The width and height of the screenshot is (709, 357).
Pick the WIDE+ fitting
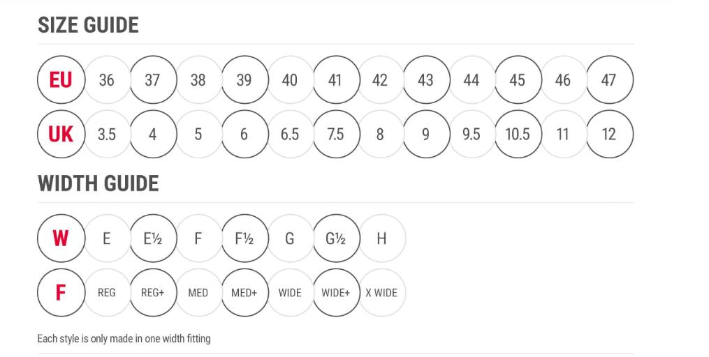click(x=336, y=292)
